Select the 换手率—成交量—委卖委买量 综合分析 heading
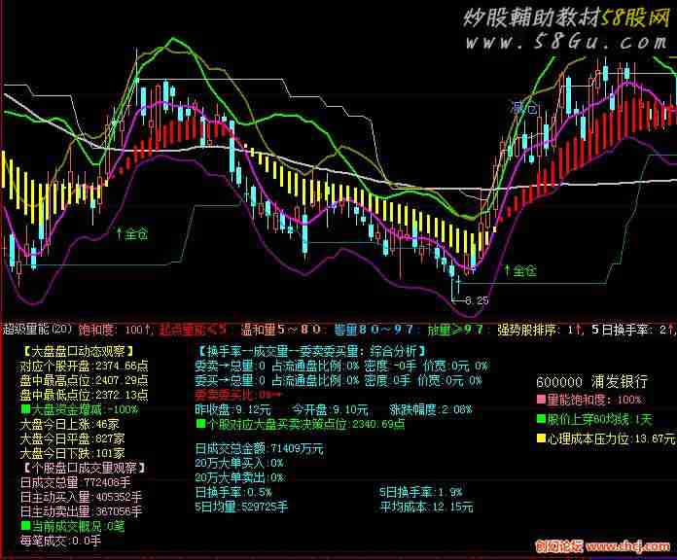Image resolution: width=677 pixels, height=560 pixels. [310, 351]
